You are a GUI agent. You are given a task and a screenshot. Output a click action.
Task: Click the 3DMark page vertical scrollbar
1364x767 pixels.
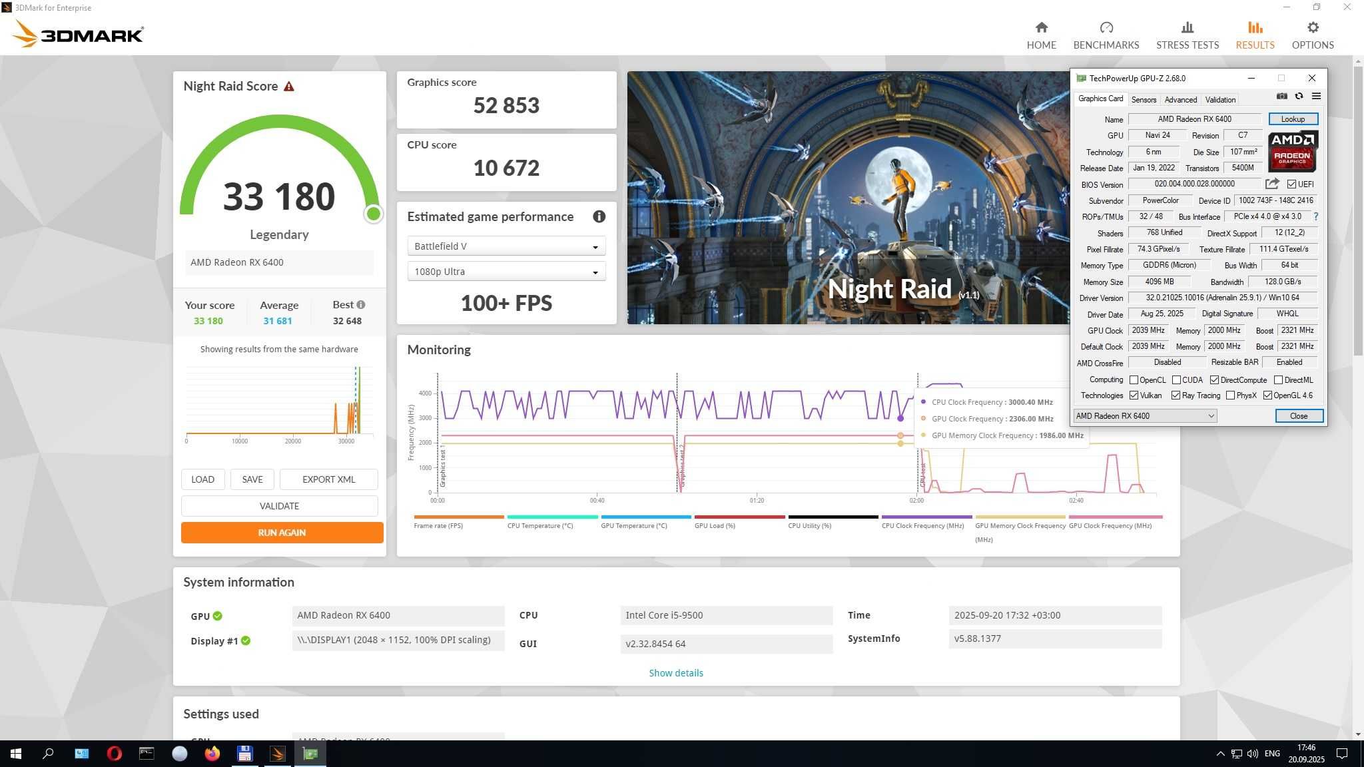click(1358, 210)
